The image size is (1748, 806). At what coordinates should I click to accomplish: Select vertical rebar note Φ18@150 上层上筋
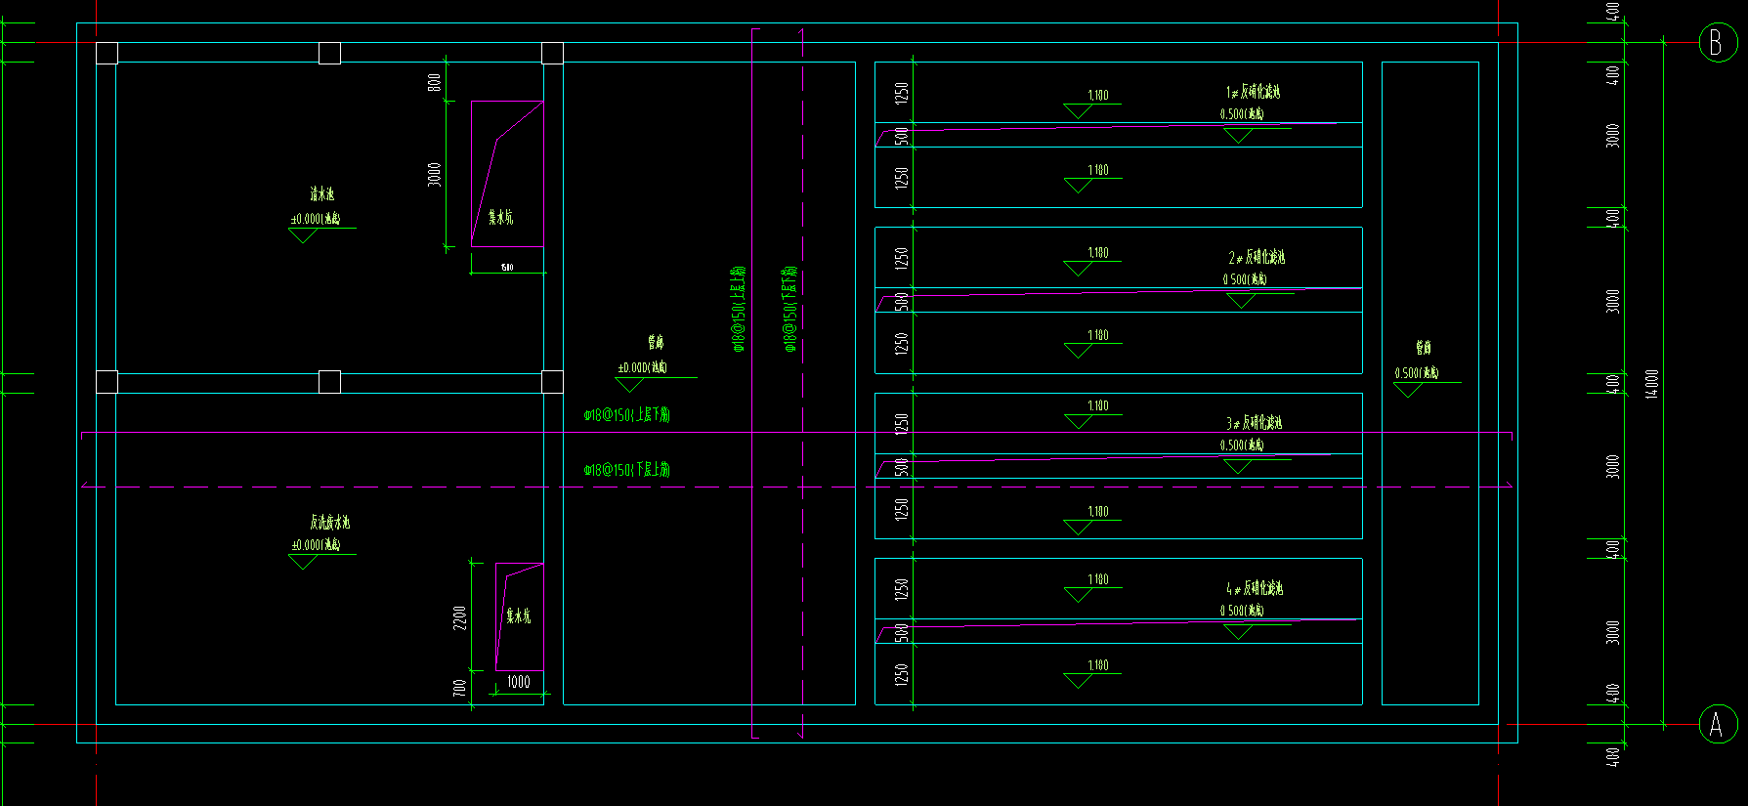(x=739, y=309)
